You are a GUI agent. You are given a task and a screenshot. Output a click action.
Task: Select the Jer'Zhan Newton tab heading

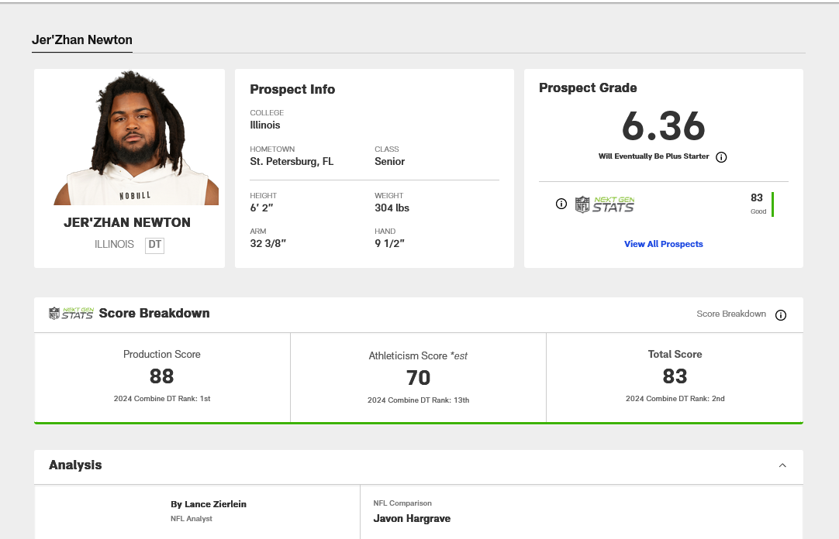pyautogui.click(x=82, y=40)
